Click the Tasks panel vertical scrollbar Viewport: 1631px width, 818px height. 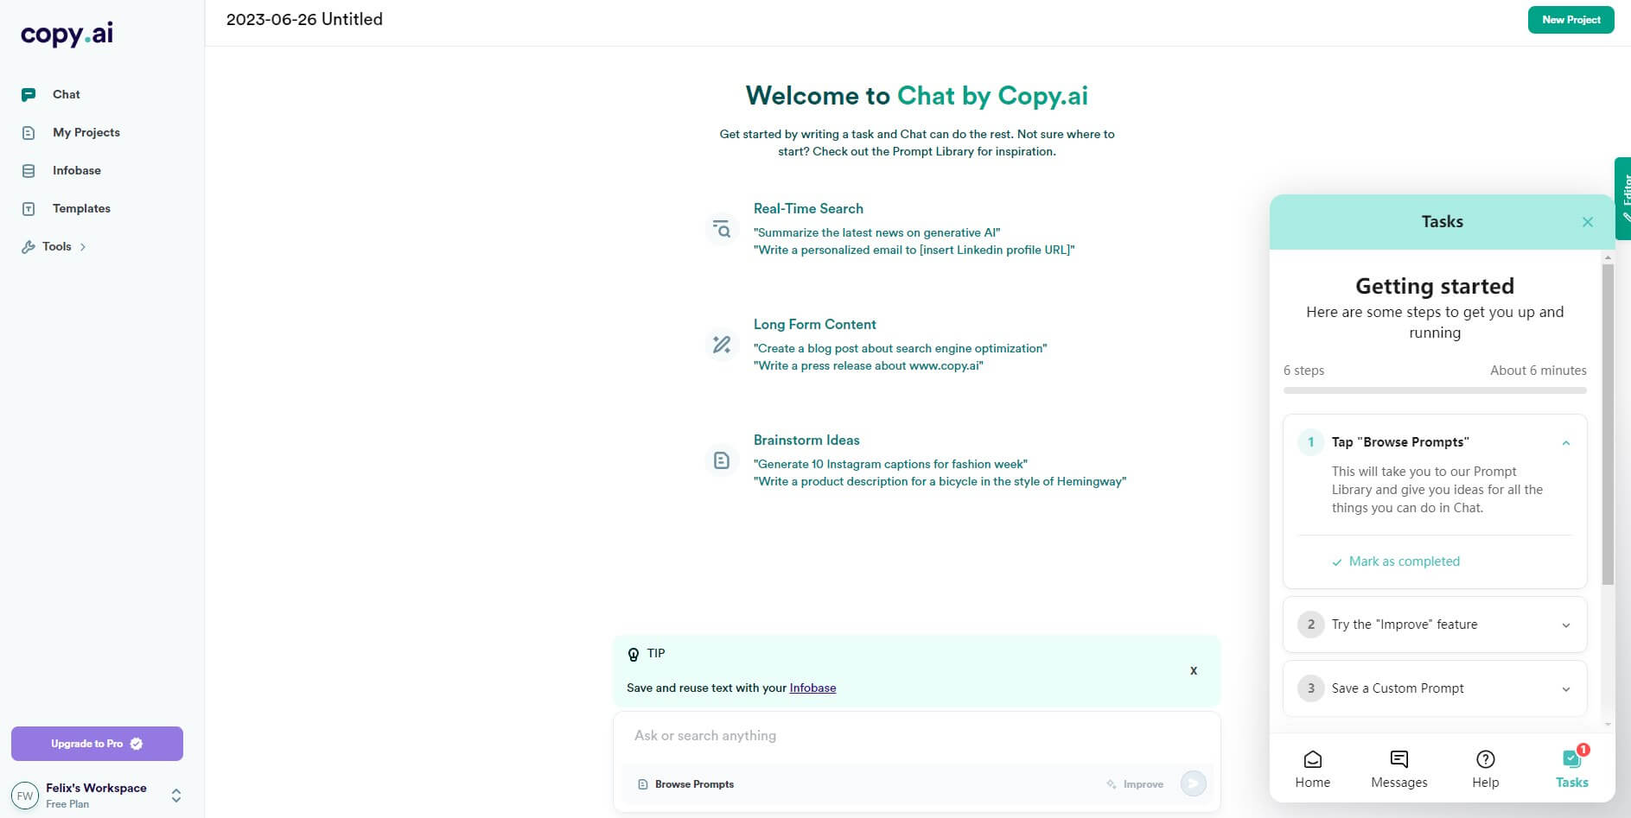[x=1608, y=423]
